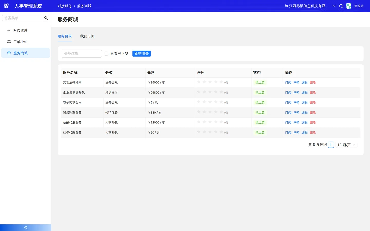This screenshot has height=231, width=370.
Task: Click the 对接管理 API icon
Action: coord(9,30)
